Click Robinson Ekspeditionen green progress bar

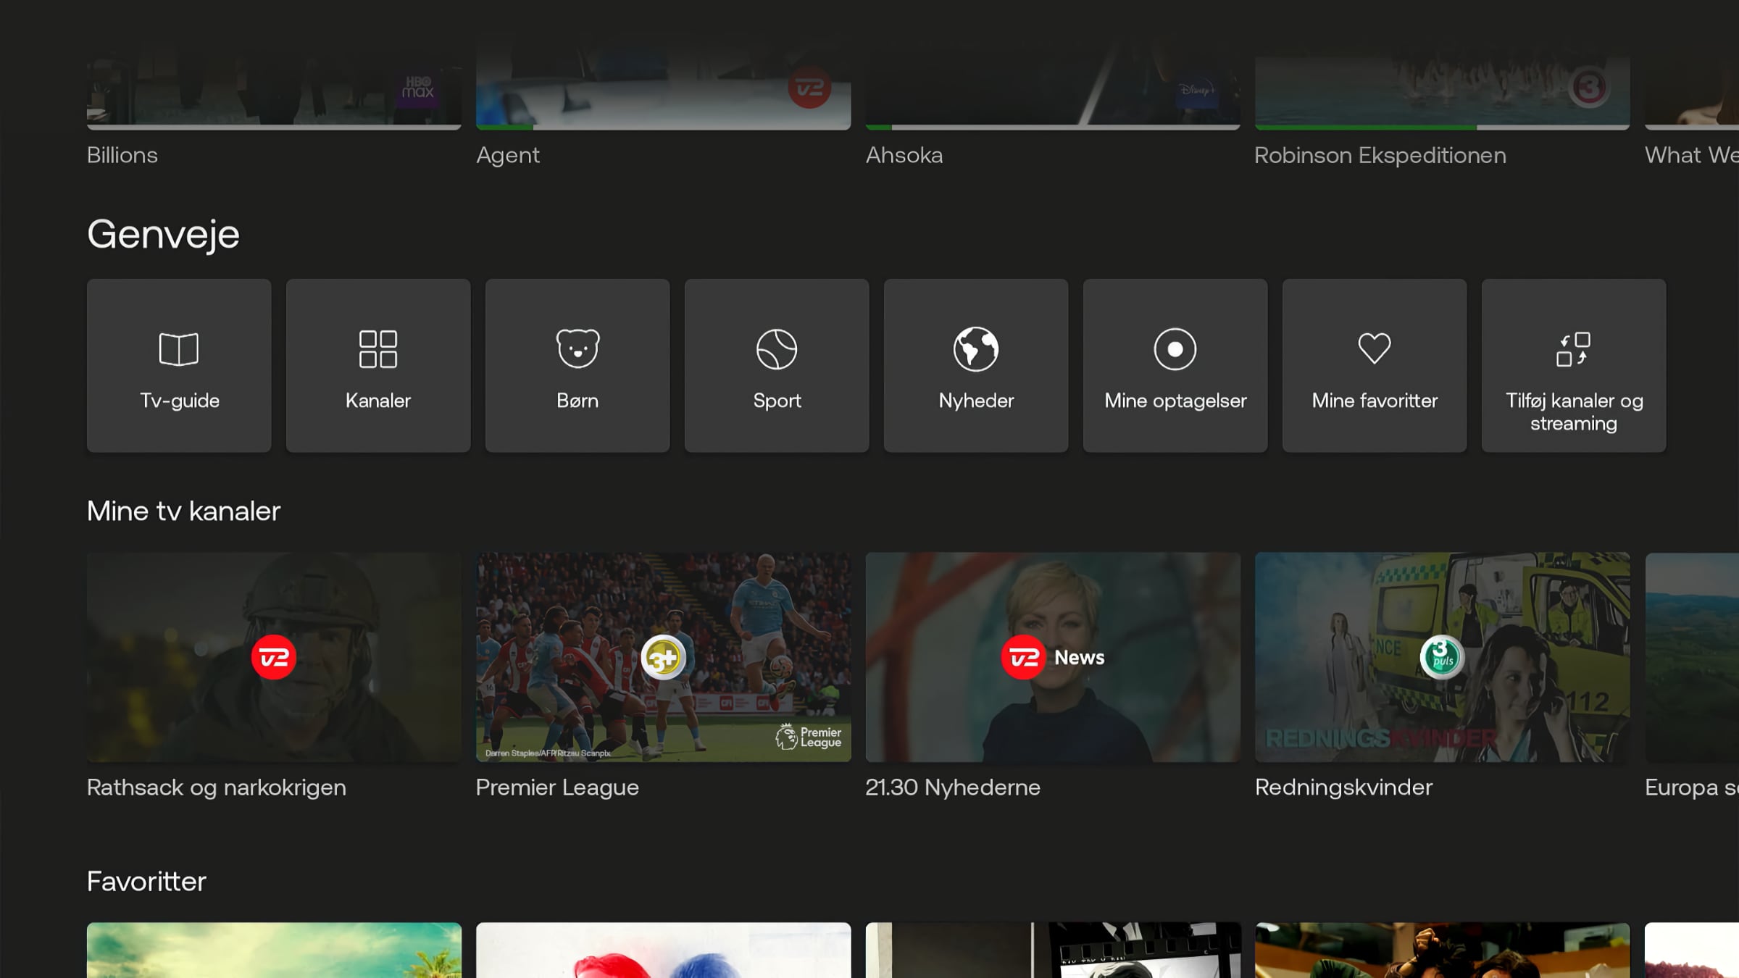[x=1366, y=128]
